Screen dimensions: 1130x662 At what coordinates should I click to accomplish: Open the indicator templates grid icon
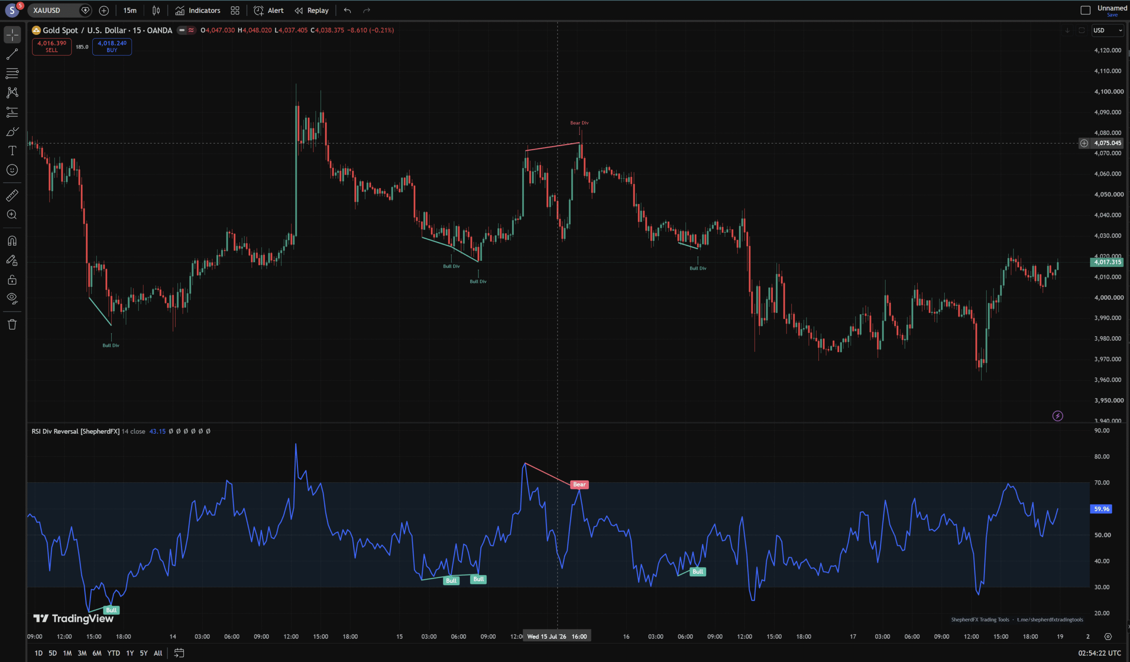(x=235, y=10)
